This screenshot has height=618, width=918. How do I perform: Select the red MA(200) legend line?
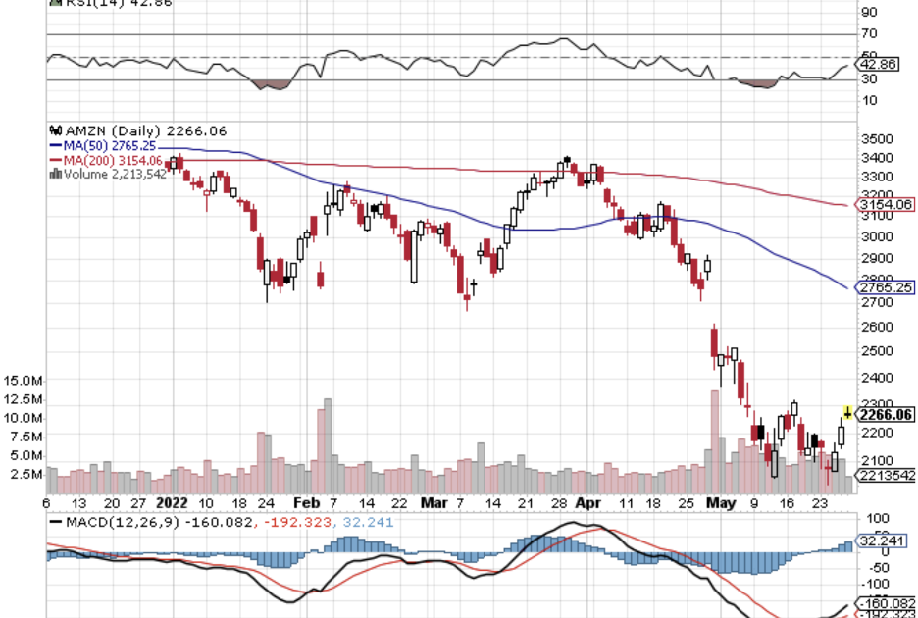pyautogui.click(x=55, y=160)
